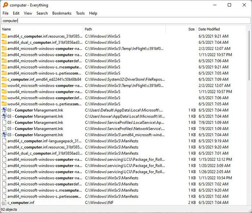Screen dimensions: 252x213
Task: Click shortcut icon of Computer Management.lnk in Users\Default
Action: click(4, 110)
